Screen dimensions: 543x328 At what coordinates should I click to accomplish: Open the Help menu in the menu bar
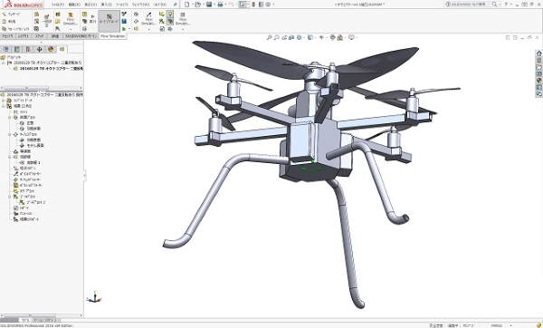159,5
